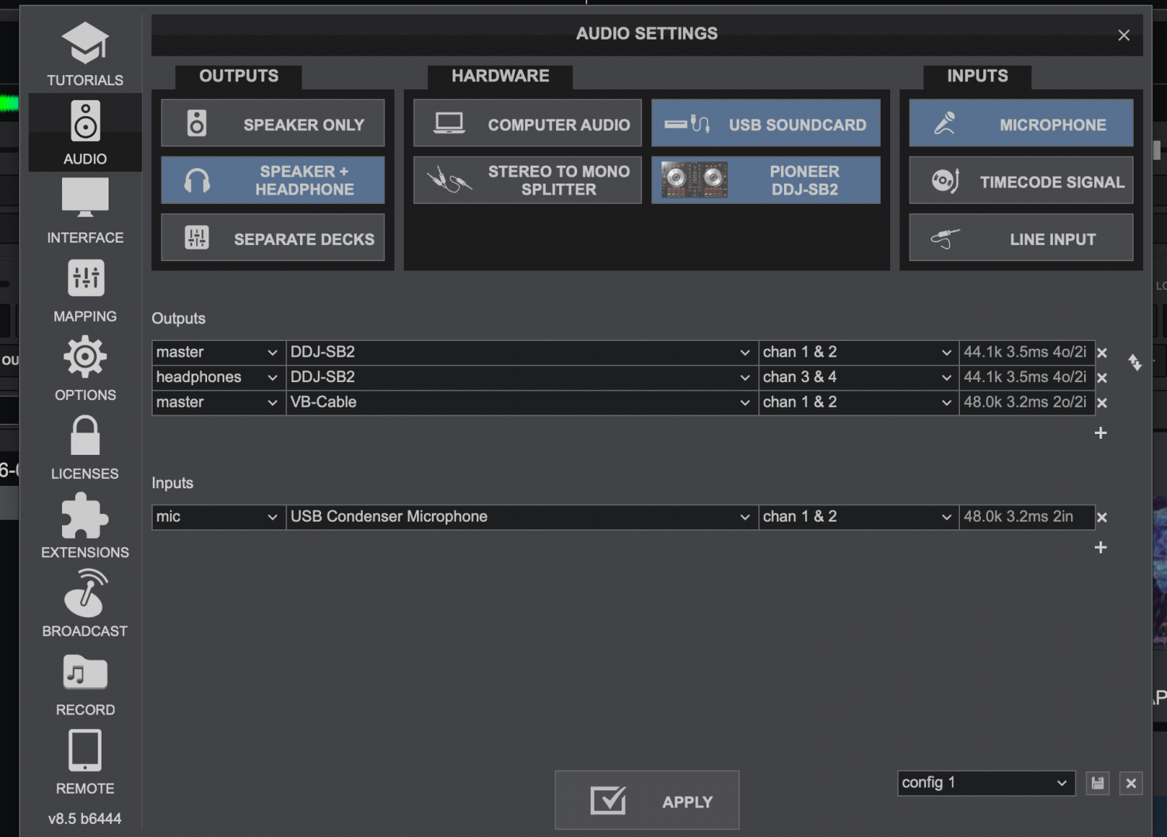Delete the config 1 profile
The image size is (1167, 837).
coord(1131,784)
